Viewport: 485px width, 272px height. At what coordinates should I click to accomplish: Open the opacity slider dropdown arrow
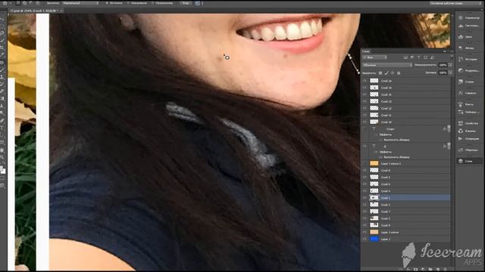pyautogui.click(x=450, y=65)
